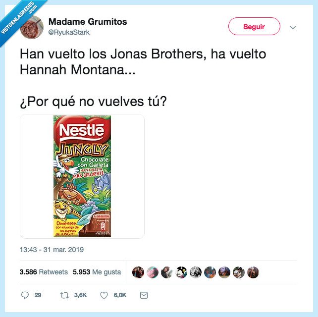Click the cartoon character liker avatar
The height and width of the screenshot is (317, 318).
(181, 272)
